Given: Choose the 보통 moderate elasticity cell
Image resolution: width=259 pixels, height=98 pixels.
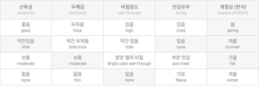Looking at the screenshot, I should point(26,61).
